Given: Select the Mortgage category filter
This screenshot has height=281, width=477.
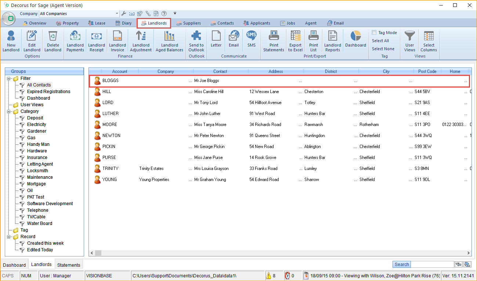Looking at the screenshot, I should (36, 184).
